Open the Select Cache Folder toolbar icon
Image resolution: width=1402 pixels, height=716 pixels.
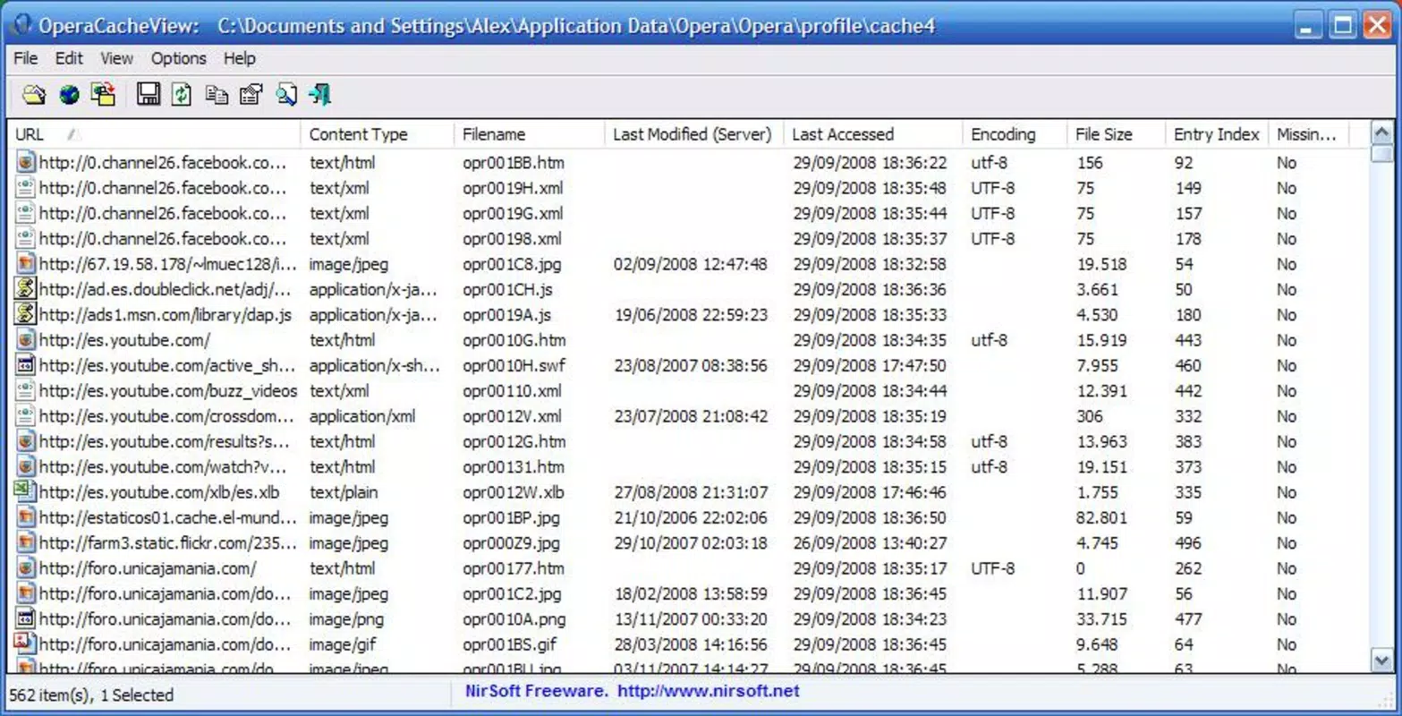(34, 94)
